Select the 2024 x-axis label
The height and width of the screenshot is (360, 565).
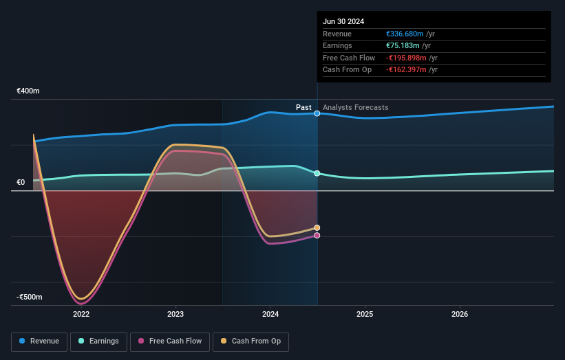(x=270, y=314)
